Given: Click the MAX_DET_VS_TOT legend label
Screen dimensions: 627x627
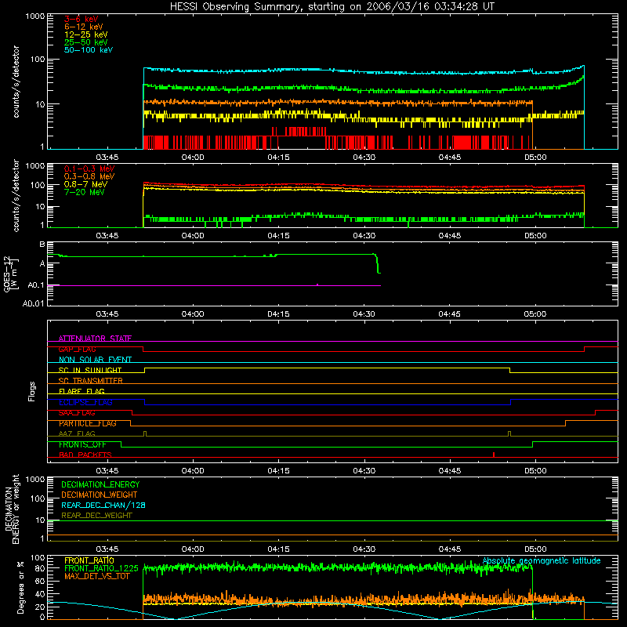Looking at the screenshot, I should [97, 576].
